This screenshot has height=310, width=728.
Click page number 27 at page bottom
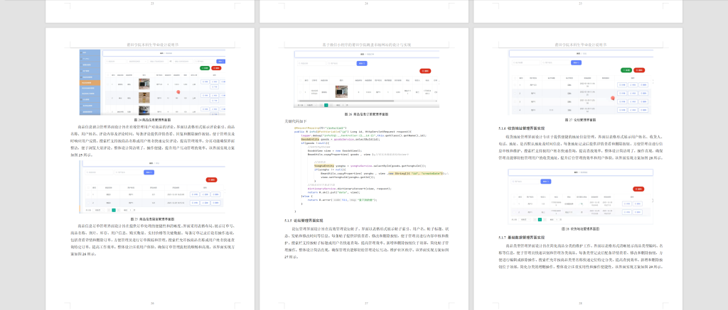(366, 304)
